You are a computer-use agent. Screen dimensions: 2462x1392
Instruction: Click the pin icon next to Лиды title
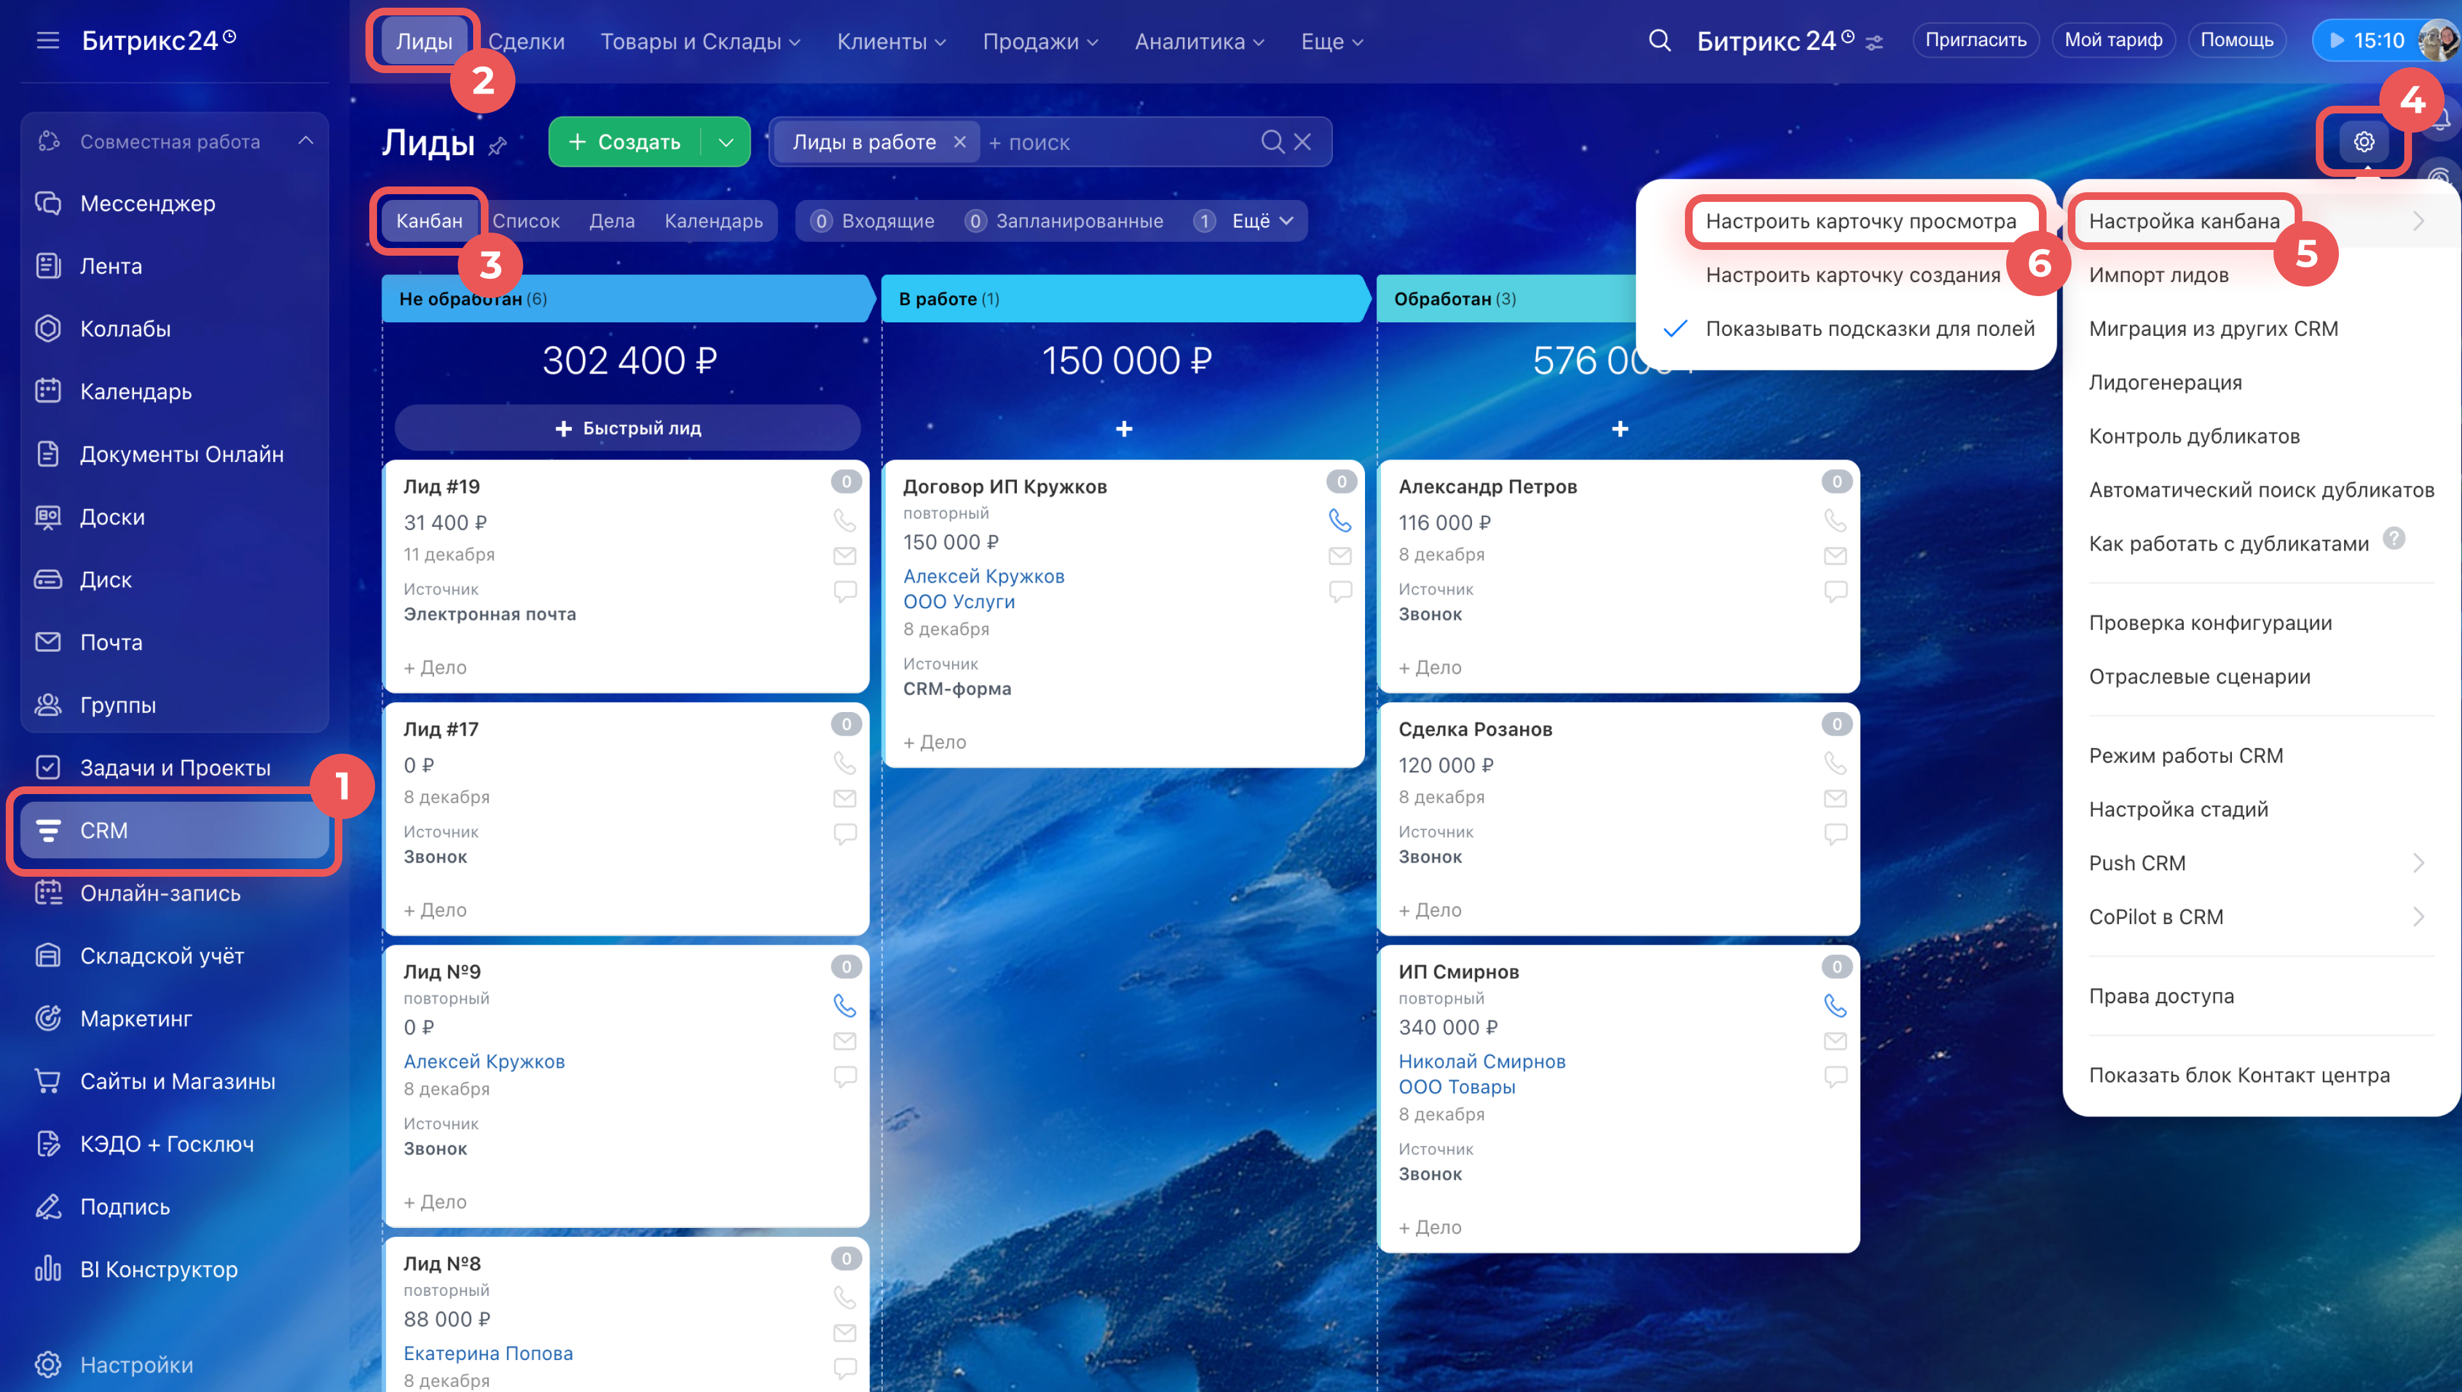pos(497,146)
